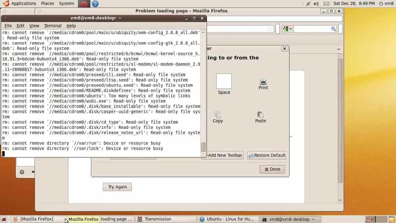Click the terminal scrollbar up arrow
The image size is (396, 223).
point(203,32)
